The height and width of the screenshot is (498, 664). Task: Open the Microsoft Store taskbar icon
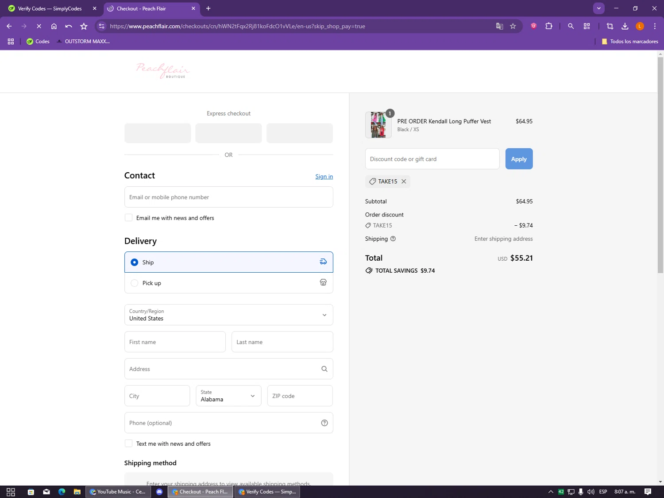pyautogui.click(x=31, y=492)
